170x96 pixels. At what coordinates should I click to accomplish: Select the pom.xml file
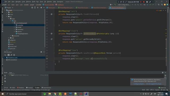12,49
